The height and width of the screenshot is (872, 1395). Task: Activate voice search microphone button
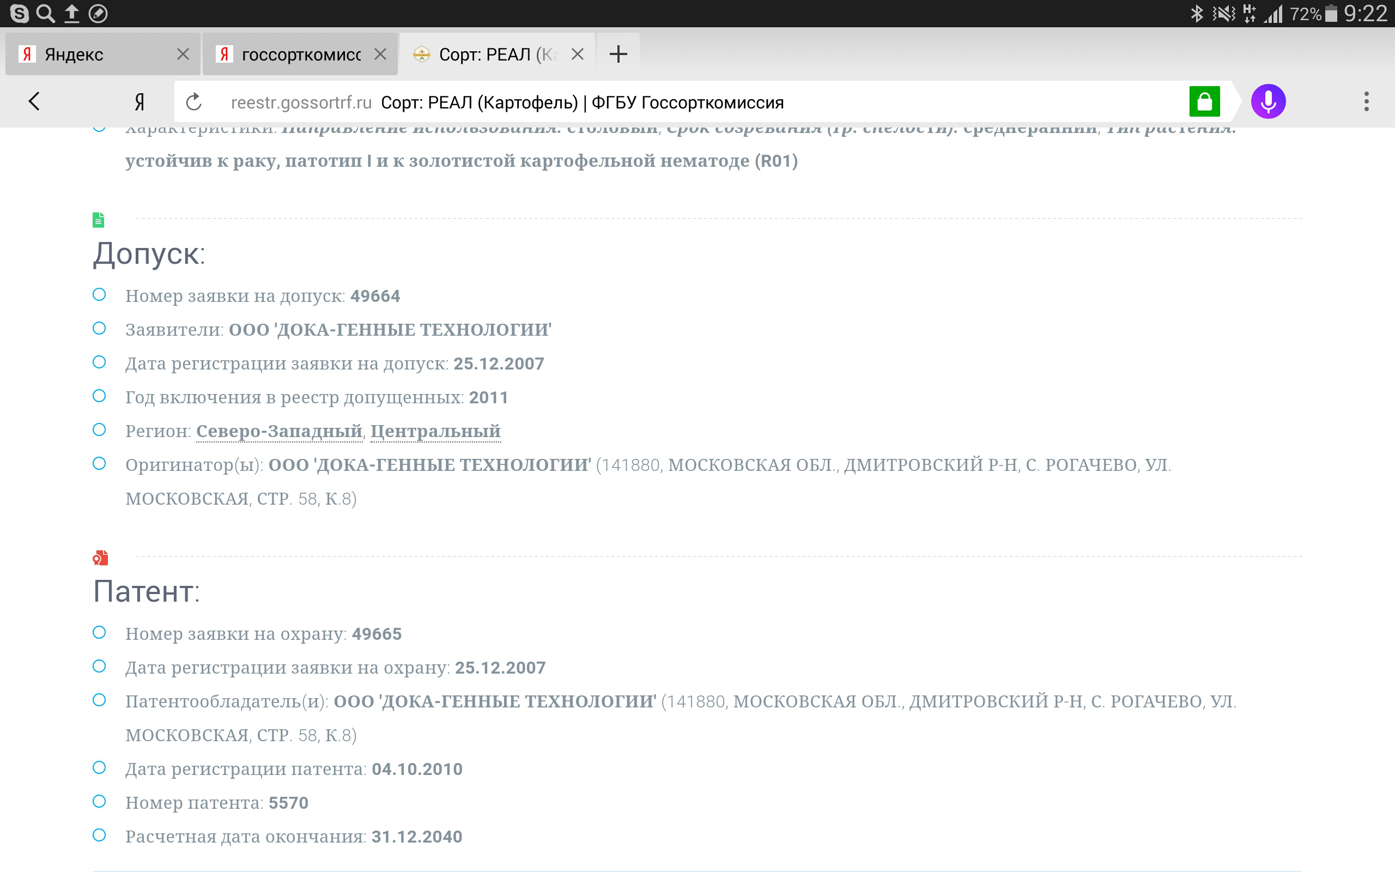point(1268,101)
